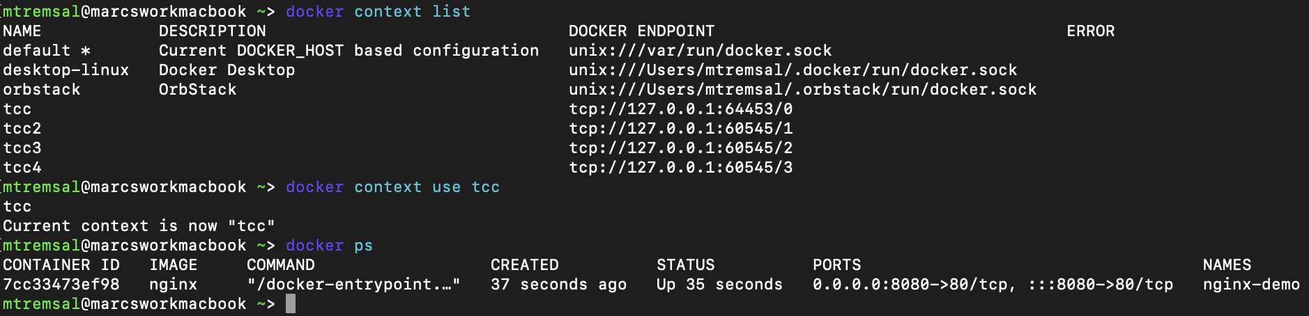The image size is (1309, 316).
Task: Click the terminal cursor block at the prompt
Action: click(x=291, y=304)
